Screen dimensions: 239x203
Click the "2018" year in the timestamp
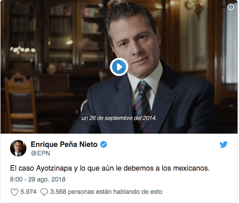tap(58, 180)
